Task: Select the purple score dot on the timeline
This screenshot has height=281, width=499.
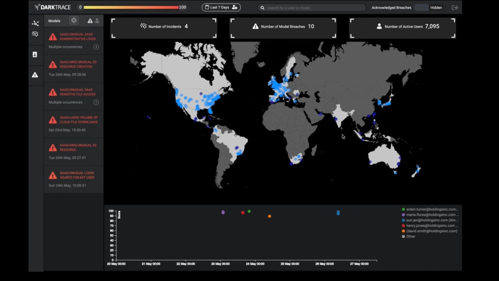Action: [223, 212]
